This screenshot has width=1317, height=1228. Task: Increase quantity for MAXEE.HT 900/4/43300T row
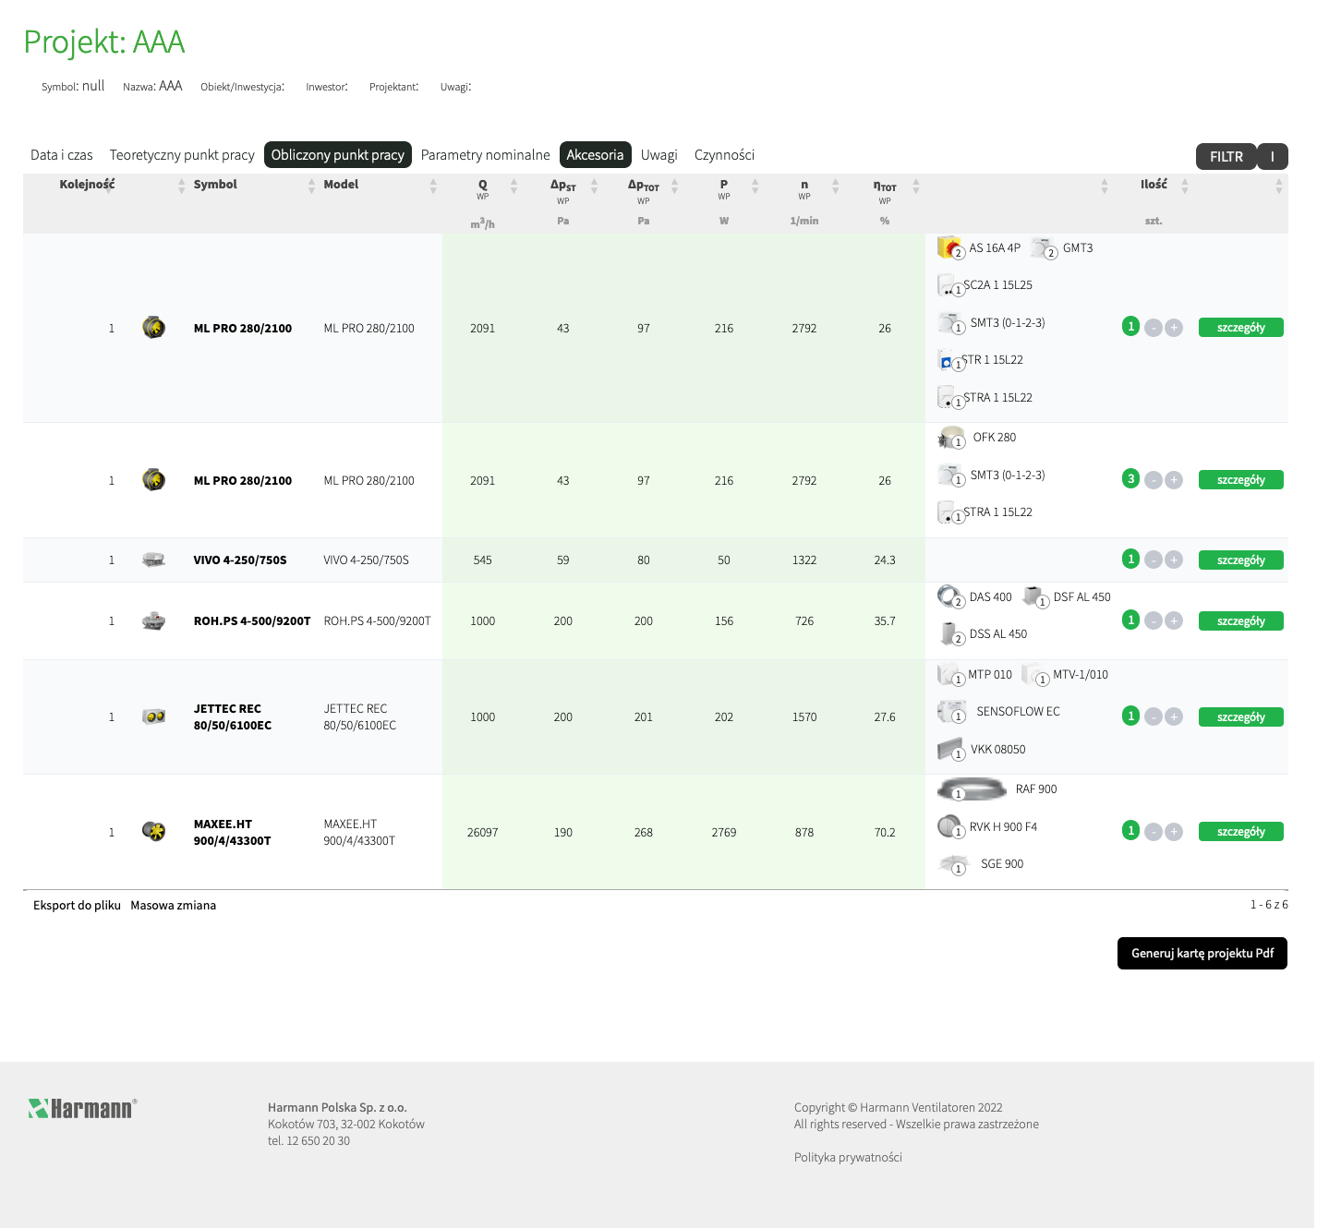coord(1174,832)
